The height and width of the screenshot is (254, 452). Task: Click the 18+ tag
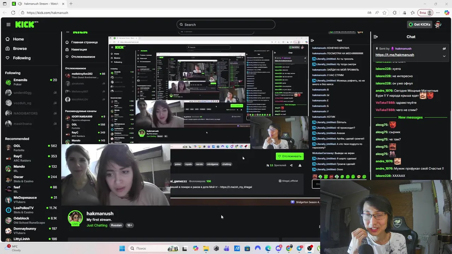pyautogui.click(x=130, y=225)
